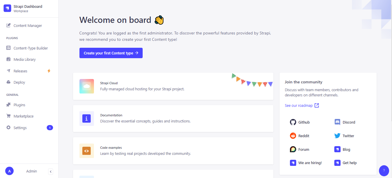Click the Discord logo icon
The width and height of the screenshot is (392, 178).
(x=337, y=122)
